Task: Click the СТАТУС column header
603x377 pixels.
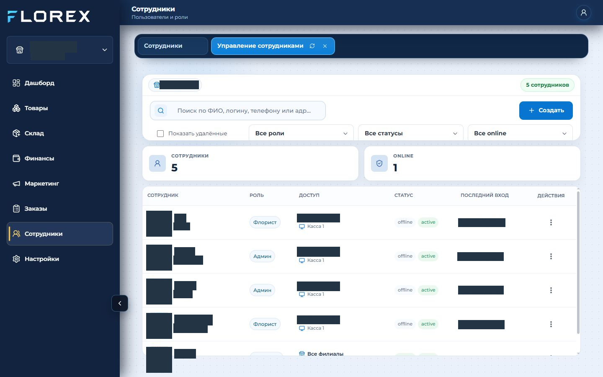Action: click(x=404, y=195)
